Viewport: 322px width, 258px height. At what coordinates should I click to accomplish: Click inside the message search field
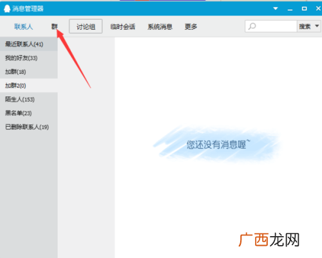tap(271, 26)
